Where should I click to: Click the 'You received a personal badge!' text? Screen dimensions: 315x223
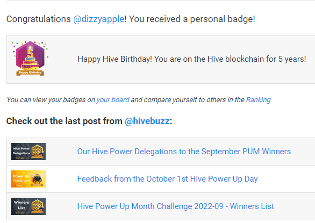[x=192, y=19]
